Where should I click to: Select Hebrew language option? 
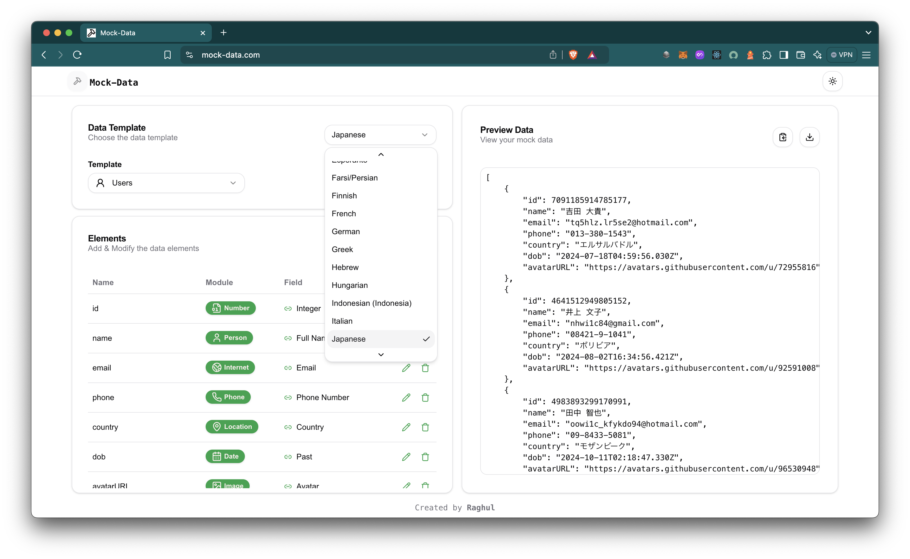380,267
